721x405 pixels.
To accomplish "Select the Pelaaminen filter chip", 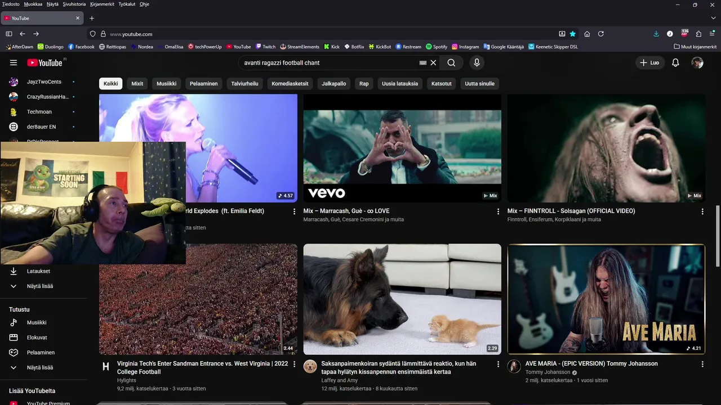I will coord(204,84).
